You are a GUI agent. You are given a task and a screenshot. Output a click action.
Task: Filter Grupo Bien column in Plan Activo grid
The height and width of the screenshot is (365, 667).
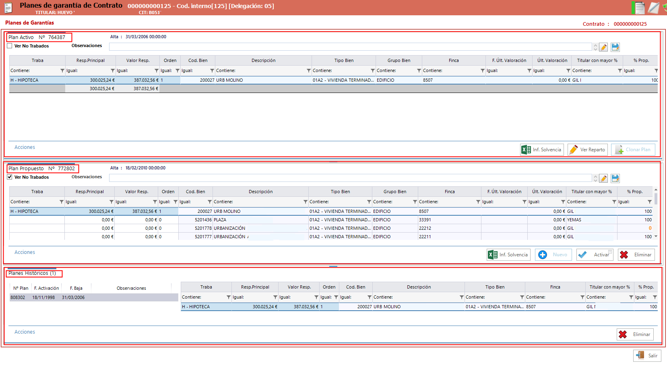coord(419,70)
